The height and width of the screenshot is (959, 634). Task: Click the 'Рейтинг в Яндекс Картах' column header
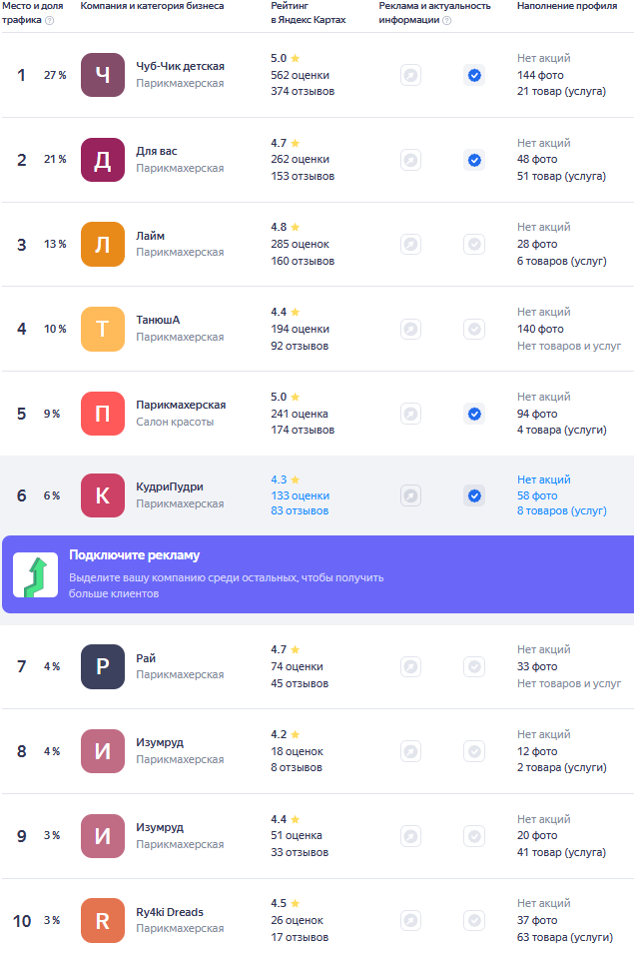tap(308, 13)
